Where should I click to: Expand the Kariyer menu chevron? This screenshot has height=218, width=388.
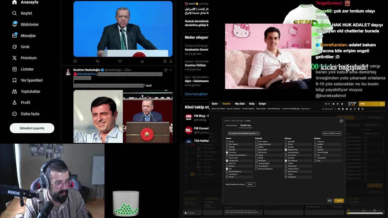click(268, 104)
